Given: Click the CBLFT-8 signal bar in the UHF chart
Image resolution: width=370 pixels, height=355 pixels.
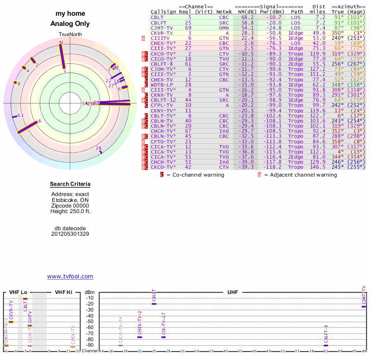Looking at the screenshot, I should tap(326, 345).
